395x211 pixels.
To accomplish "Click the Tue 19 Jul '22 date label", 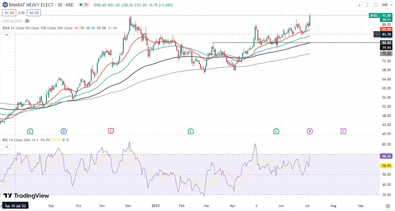I will (15, 206).
